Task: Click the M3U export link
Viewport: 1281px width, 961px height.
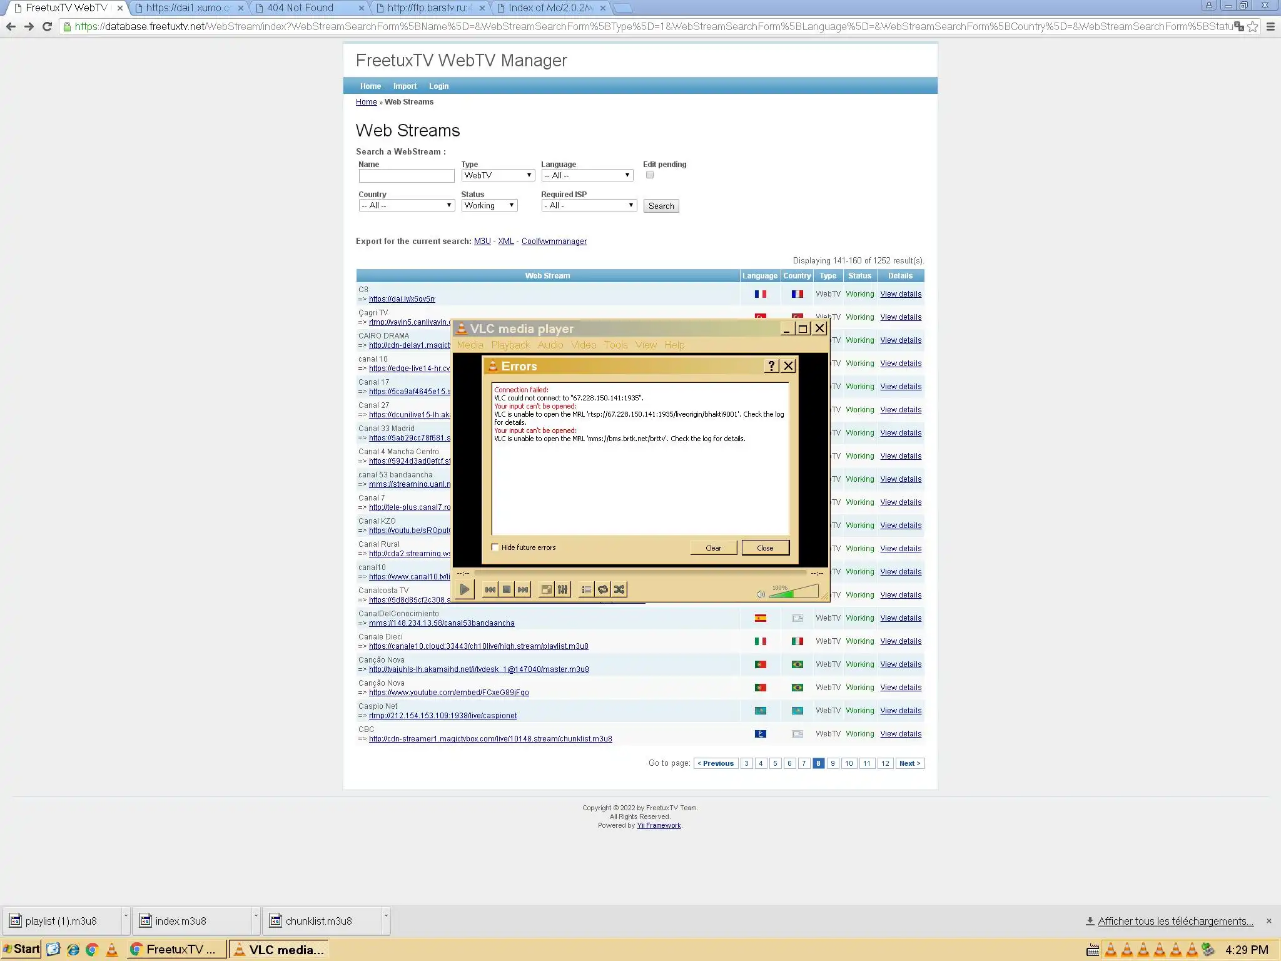Action: (482, 242)
